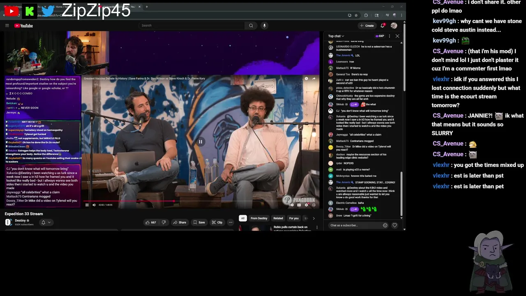Open the account avatar menu
The width and height of the screenshot is (526, 296).
394,25
